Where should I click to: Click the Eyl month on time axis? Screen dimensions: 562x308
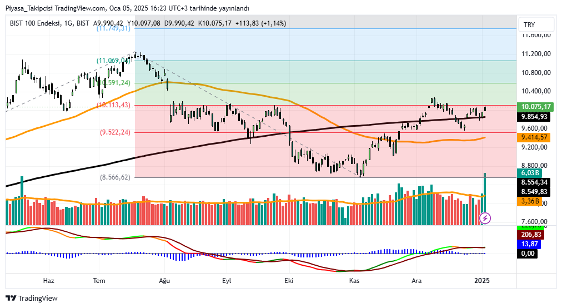227,281
